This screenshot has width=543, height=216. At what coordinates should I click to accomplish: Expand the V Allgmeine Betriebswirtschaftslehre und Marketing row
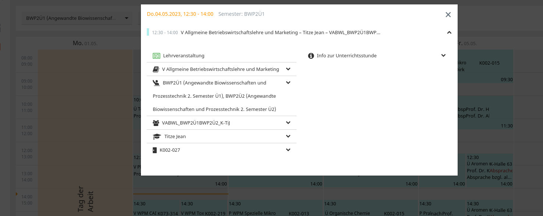288,69
